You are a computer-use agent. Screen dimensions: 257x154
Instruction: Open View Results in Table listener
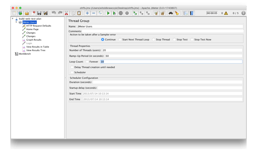point(37,47)
